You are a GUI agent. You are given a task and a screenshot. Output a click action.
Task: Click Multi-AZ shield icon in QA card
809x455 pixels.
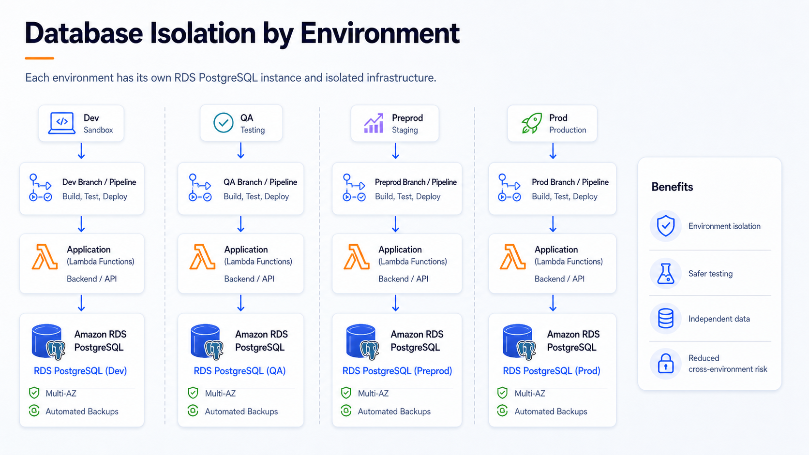tap(193, 393)
